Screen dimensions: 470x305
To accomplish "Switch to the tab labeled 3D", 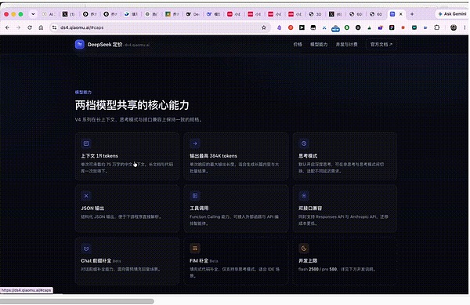I will click(x=315, y=14).
